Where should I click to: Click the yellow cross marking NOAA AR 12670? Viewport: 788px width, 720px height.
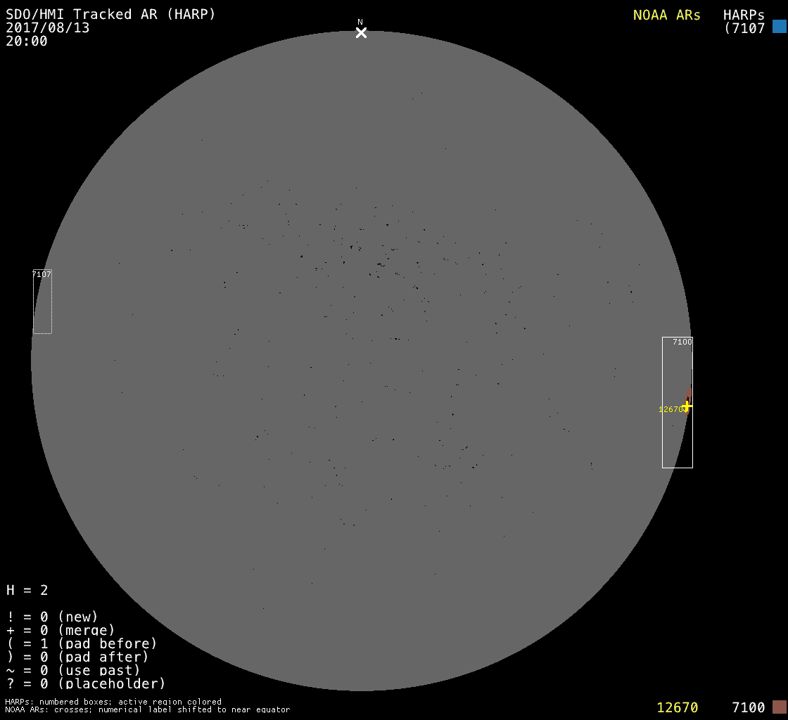687,406
